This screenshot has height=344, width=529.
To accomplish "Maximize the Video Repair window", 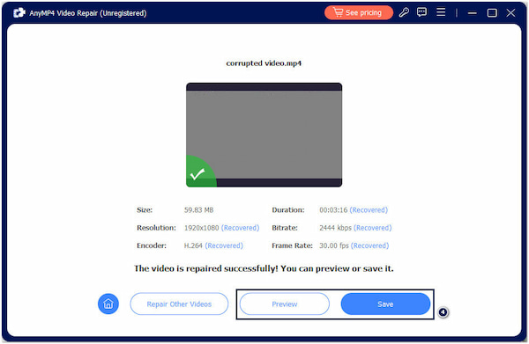I will coord(492,13).
